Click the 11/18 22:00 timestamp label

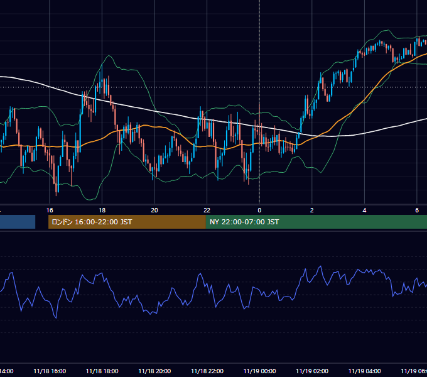(x=207, y=371)
